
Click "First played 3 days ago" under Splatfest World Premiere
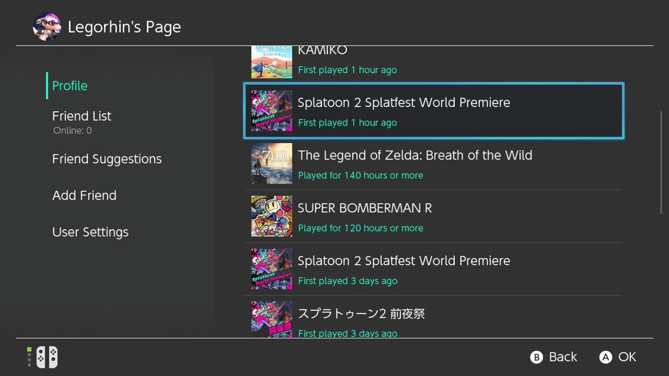(x=348, y=281)
